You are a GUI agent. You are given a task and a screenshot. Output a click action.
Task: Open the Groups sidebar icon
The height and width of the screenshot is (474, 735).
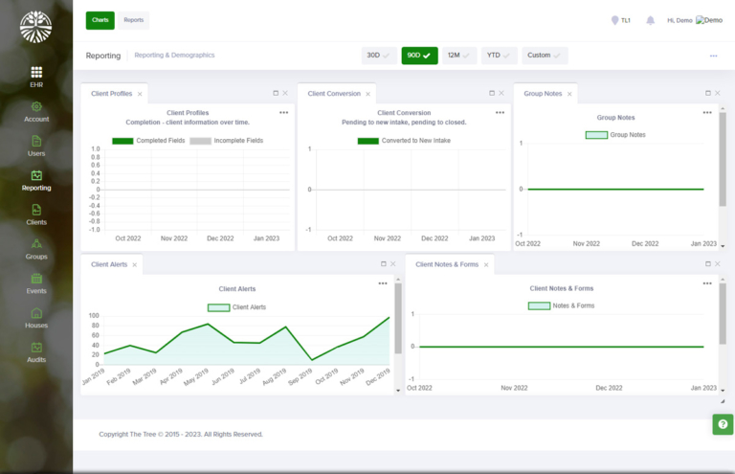tap(36, 245)
